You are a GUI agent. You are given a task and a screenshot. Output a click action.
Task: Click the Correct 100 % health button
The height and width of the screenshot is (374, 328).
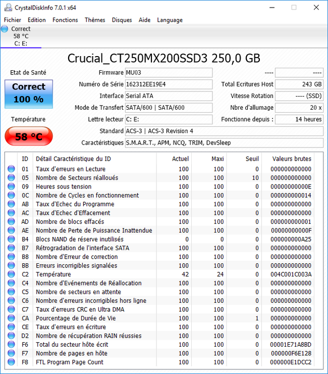(29, 94)
